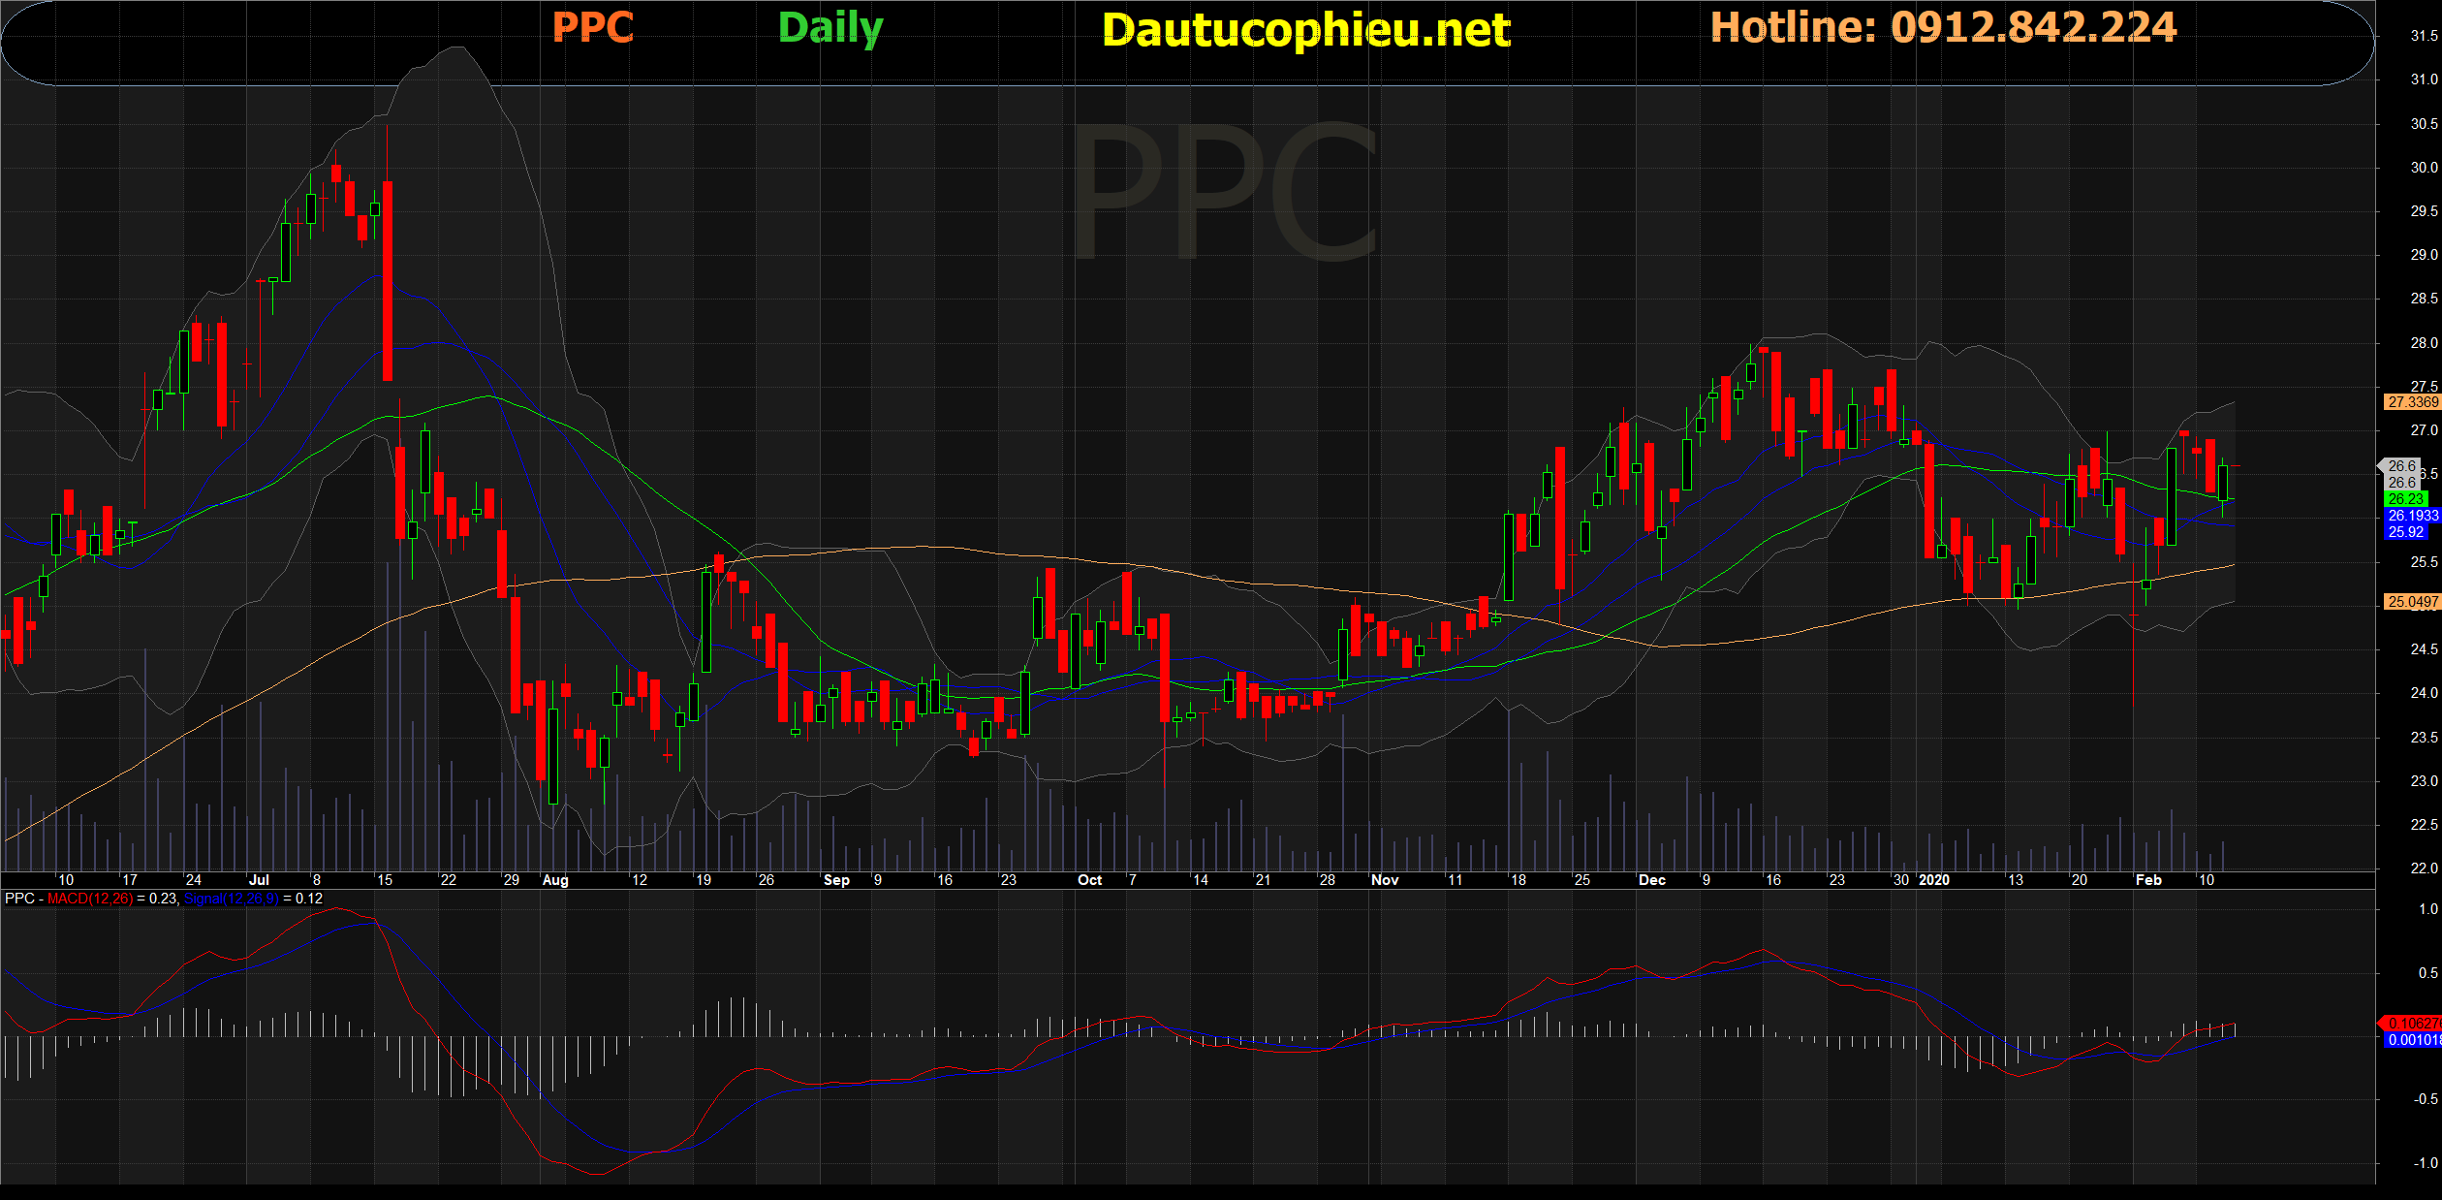Click the blue Signal(12,26,9) indicator label

click(x=231, y=899)
